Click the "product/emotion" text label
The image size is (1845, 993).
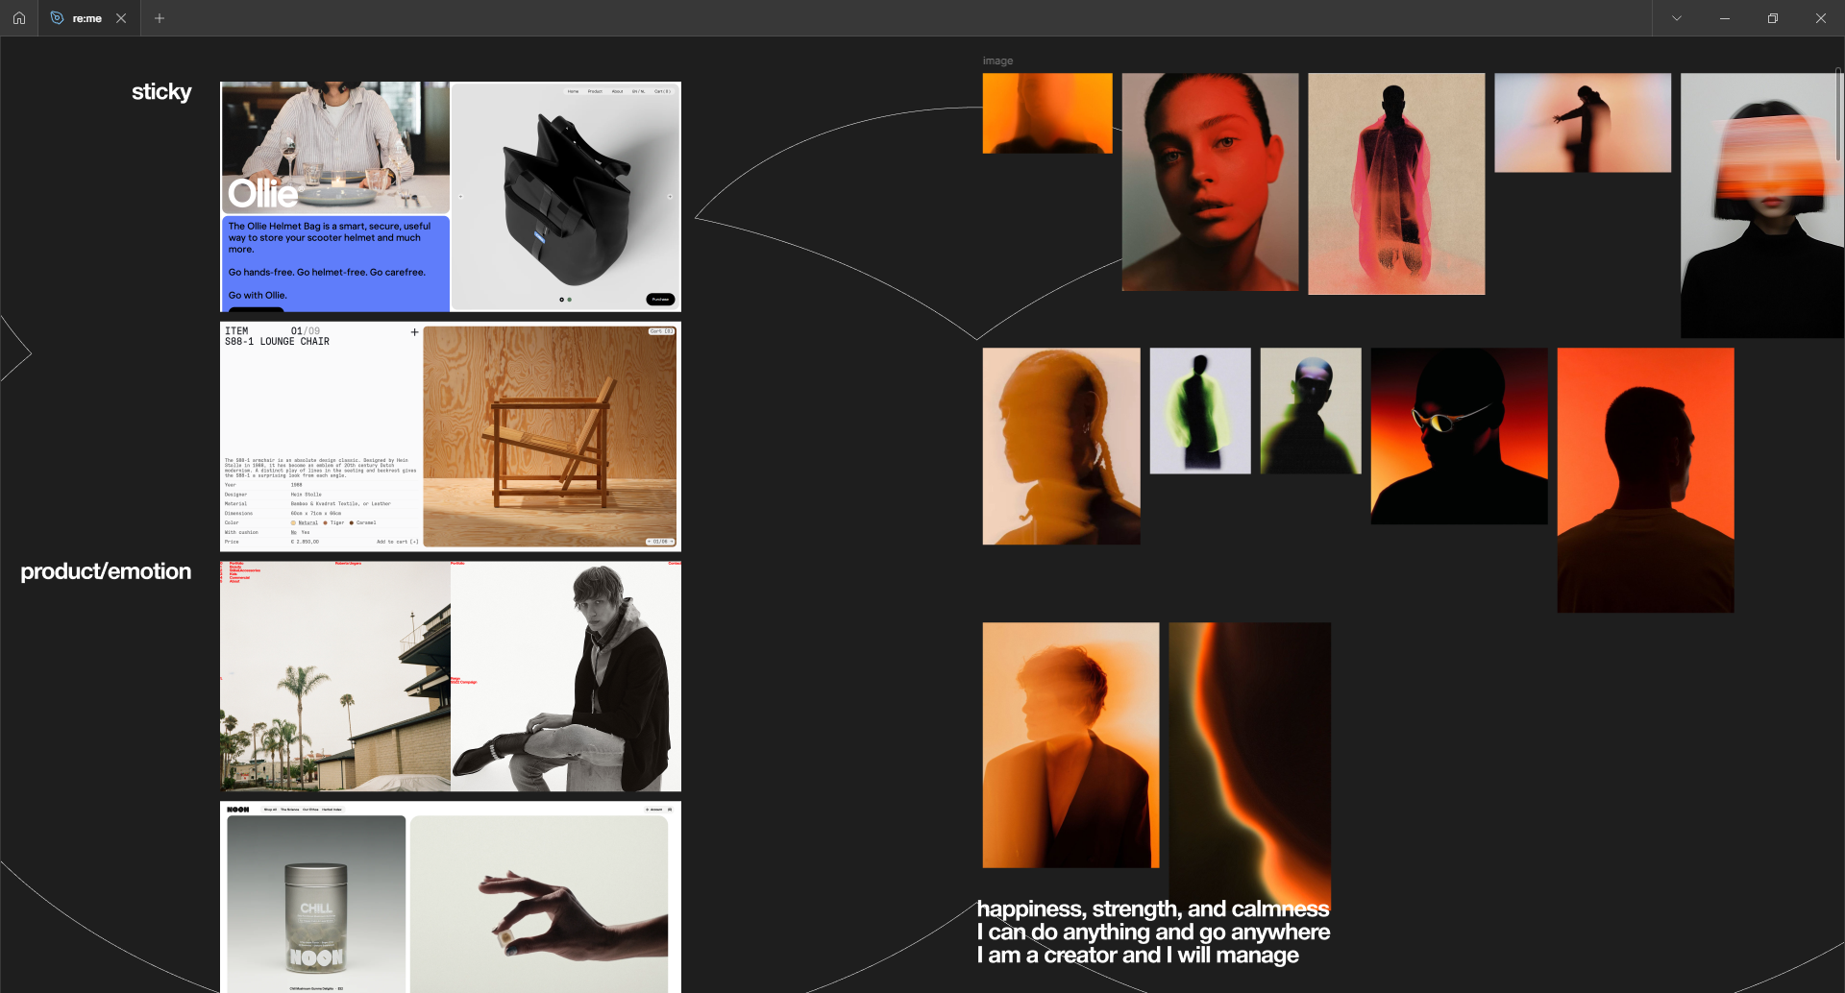click(x=106, y=571)
